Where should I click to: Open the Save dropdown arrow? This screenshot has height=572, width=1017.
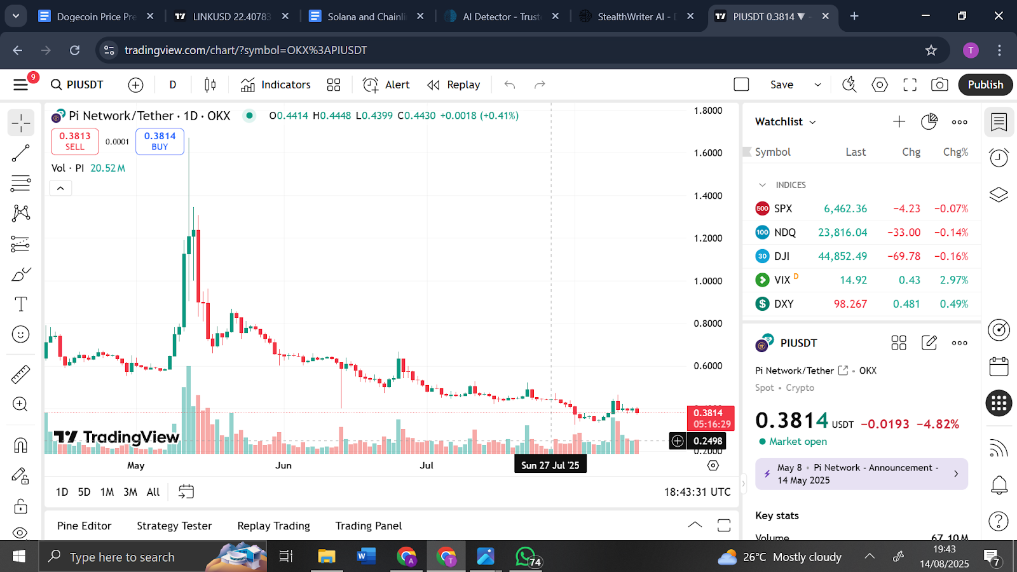pos(817,85)
